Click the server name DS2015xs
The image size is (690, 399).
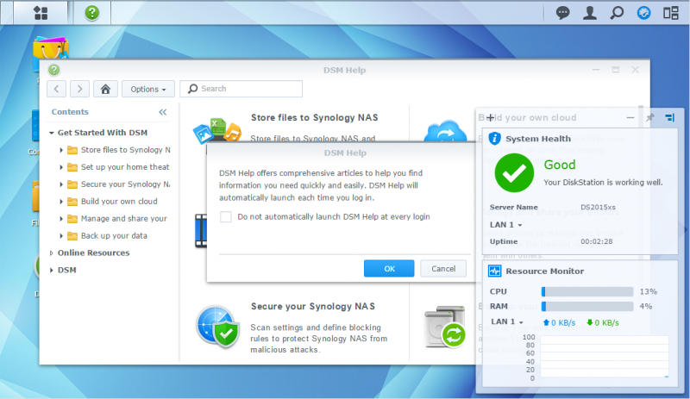598,207
